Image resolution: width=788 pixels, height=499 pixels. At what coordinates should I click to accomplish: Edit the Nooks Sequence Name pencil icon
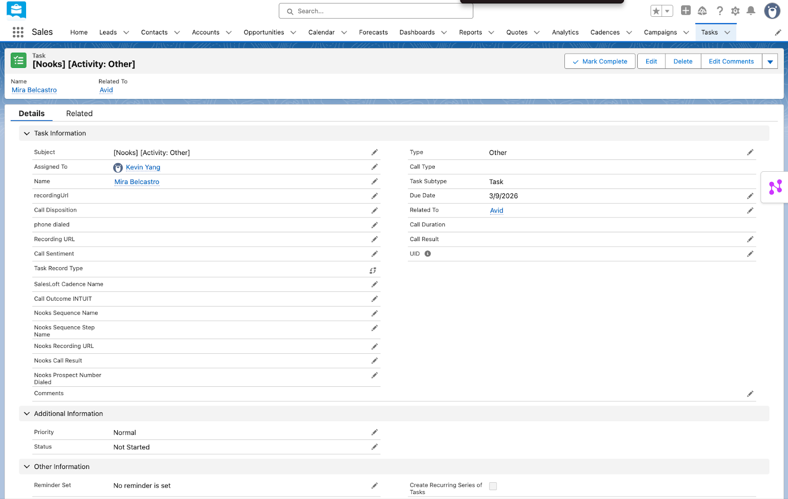pos(374,313)
